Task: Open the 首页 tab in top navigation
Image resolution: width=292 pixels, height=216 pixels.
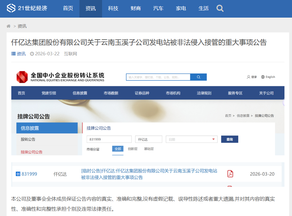Action: (x=68, y=8)
